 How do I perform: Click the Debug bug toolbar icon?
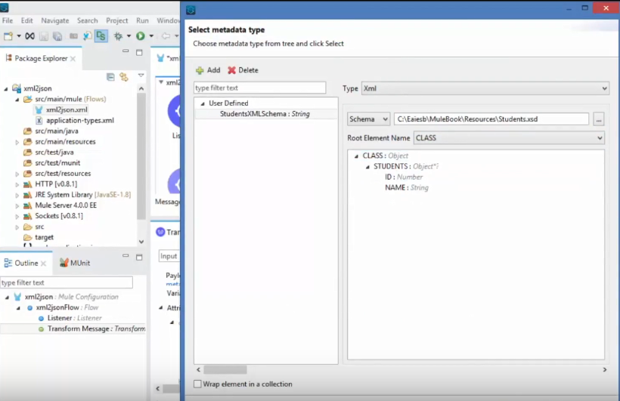pos(118,35)
